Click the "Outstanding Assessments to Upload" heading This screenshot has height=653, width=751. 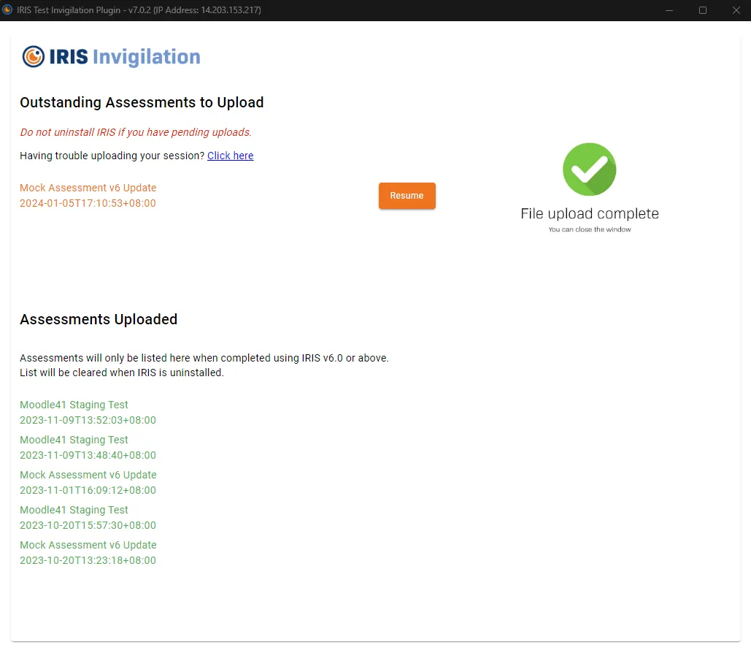pyautogui.click(x=142, y=102)
